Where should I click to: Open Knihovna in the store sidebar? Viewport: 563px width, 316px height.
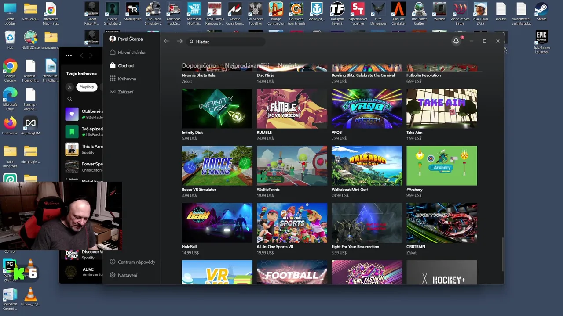tap(123, 79)
